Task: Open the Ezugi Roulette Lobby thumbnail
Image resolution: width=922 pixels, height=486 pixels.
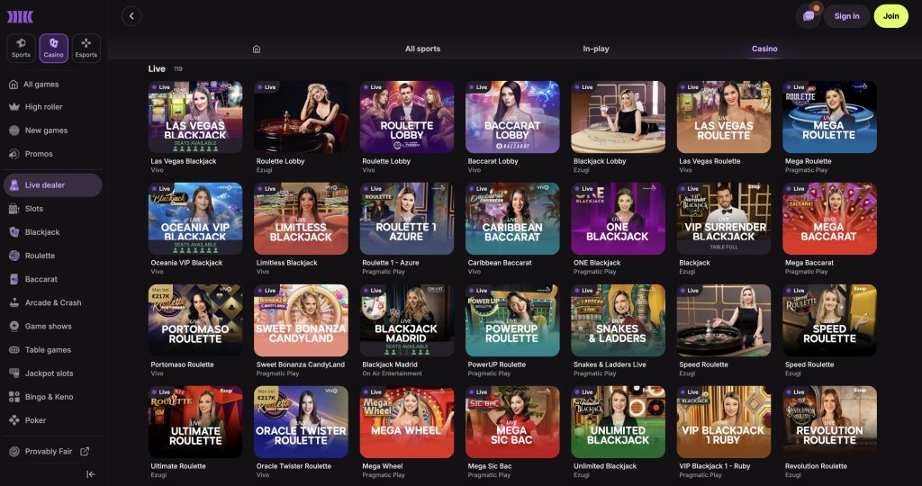Action: coord(301,117)
